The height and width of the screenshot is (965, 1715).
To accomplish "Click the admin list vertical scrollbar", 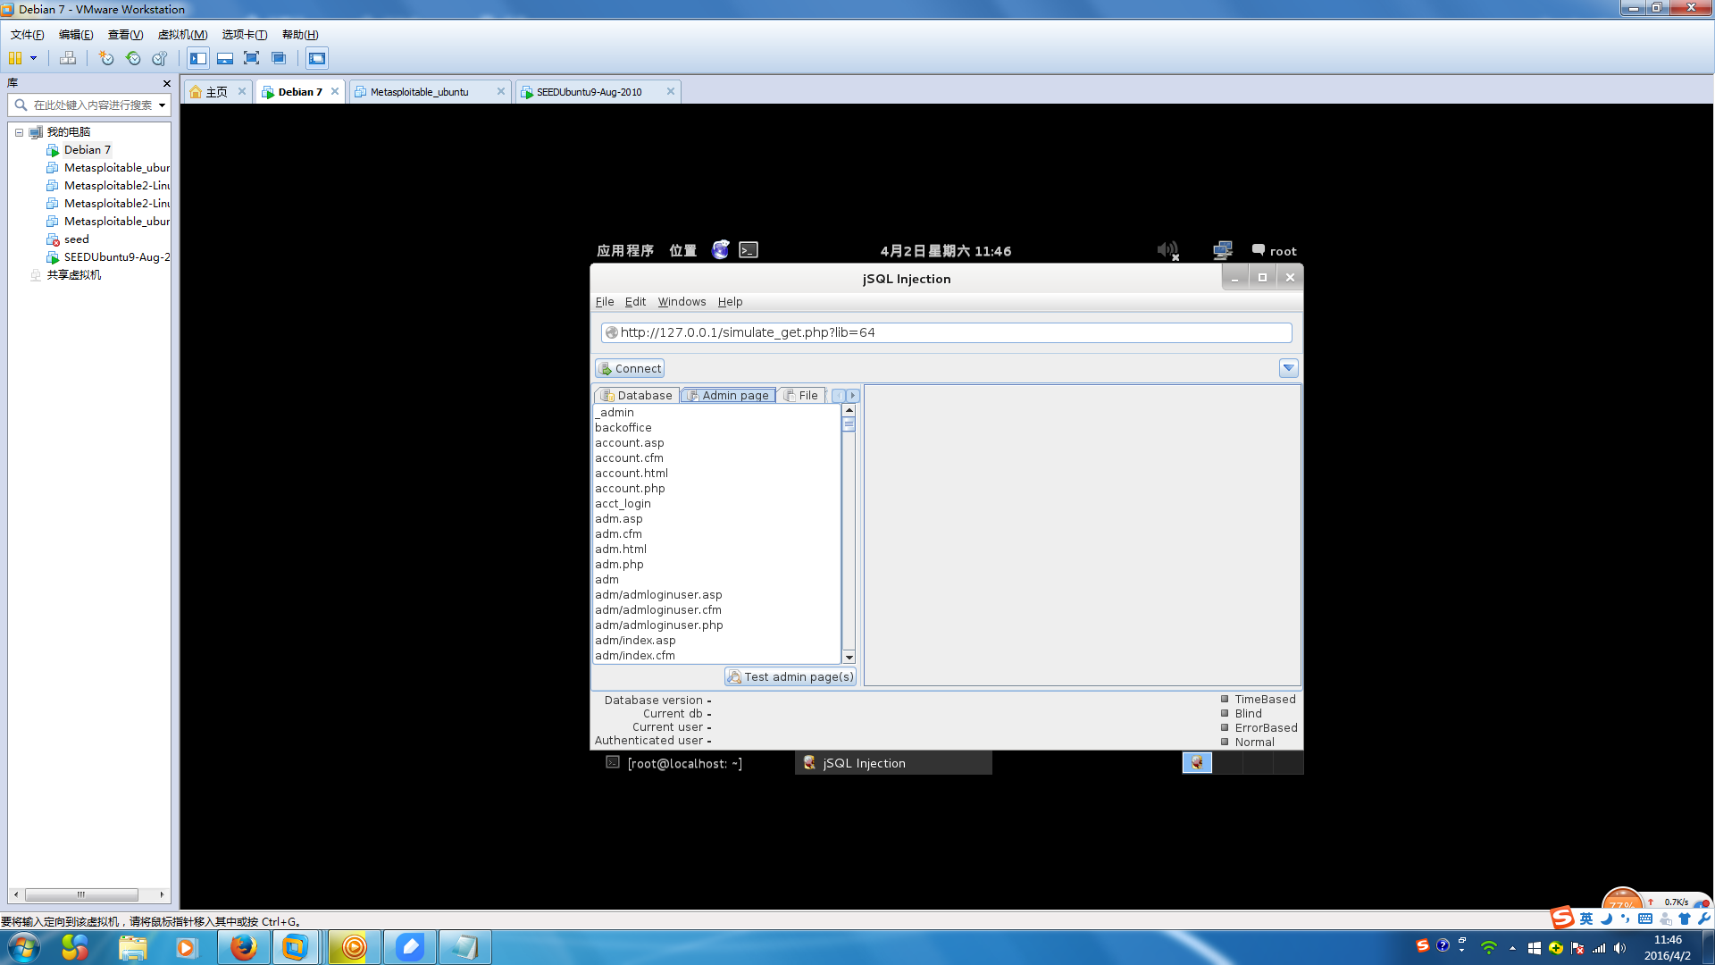I will 849,536.
